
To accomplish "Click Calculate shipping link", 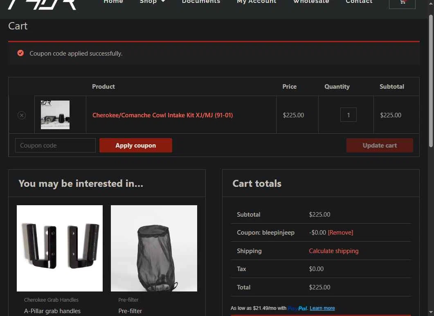I will tap(333, 251).
